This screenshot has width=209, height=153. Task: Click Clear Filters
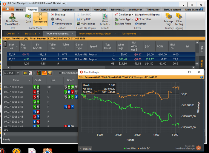tap(143, 19)
